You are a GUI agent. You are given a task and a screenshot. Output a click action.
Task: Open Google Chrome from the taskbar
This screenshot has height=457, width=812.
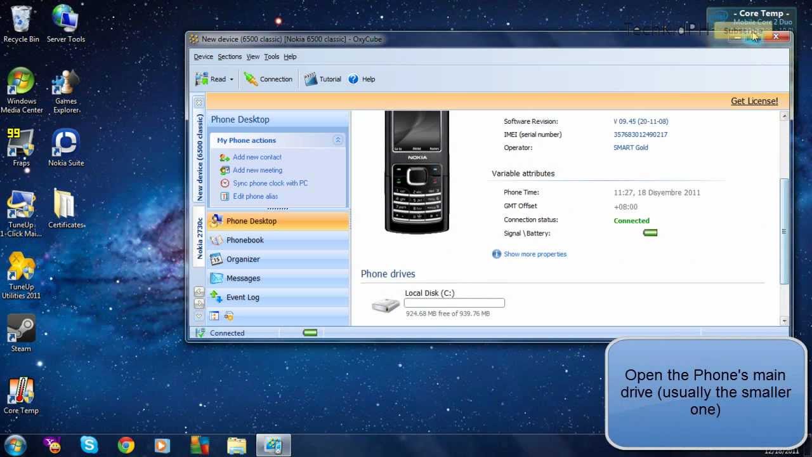[x=126, y=446]
